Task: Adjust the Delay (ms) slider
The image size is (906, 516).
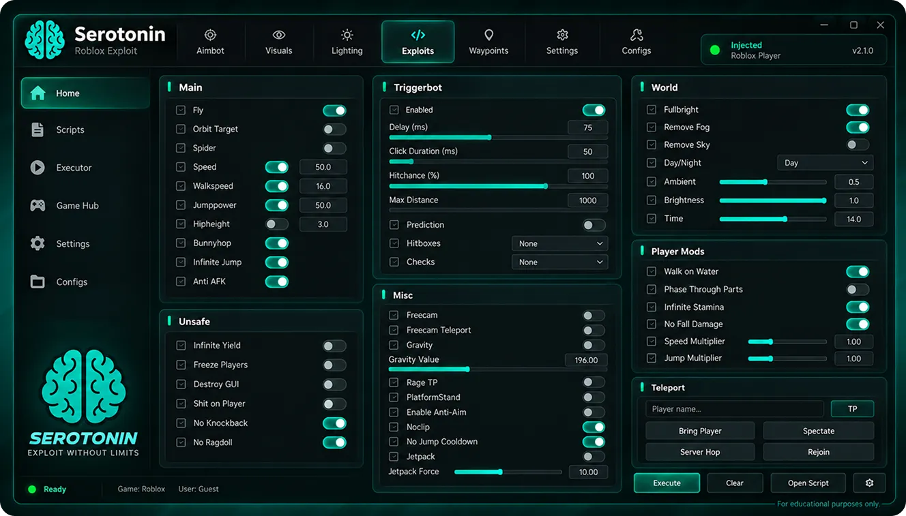Action: [x=498, y=137]
